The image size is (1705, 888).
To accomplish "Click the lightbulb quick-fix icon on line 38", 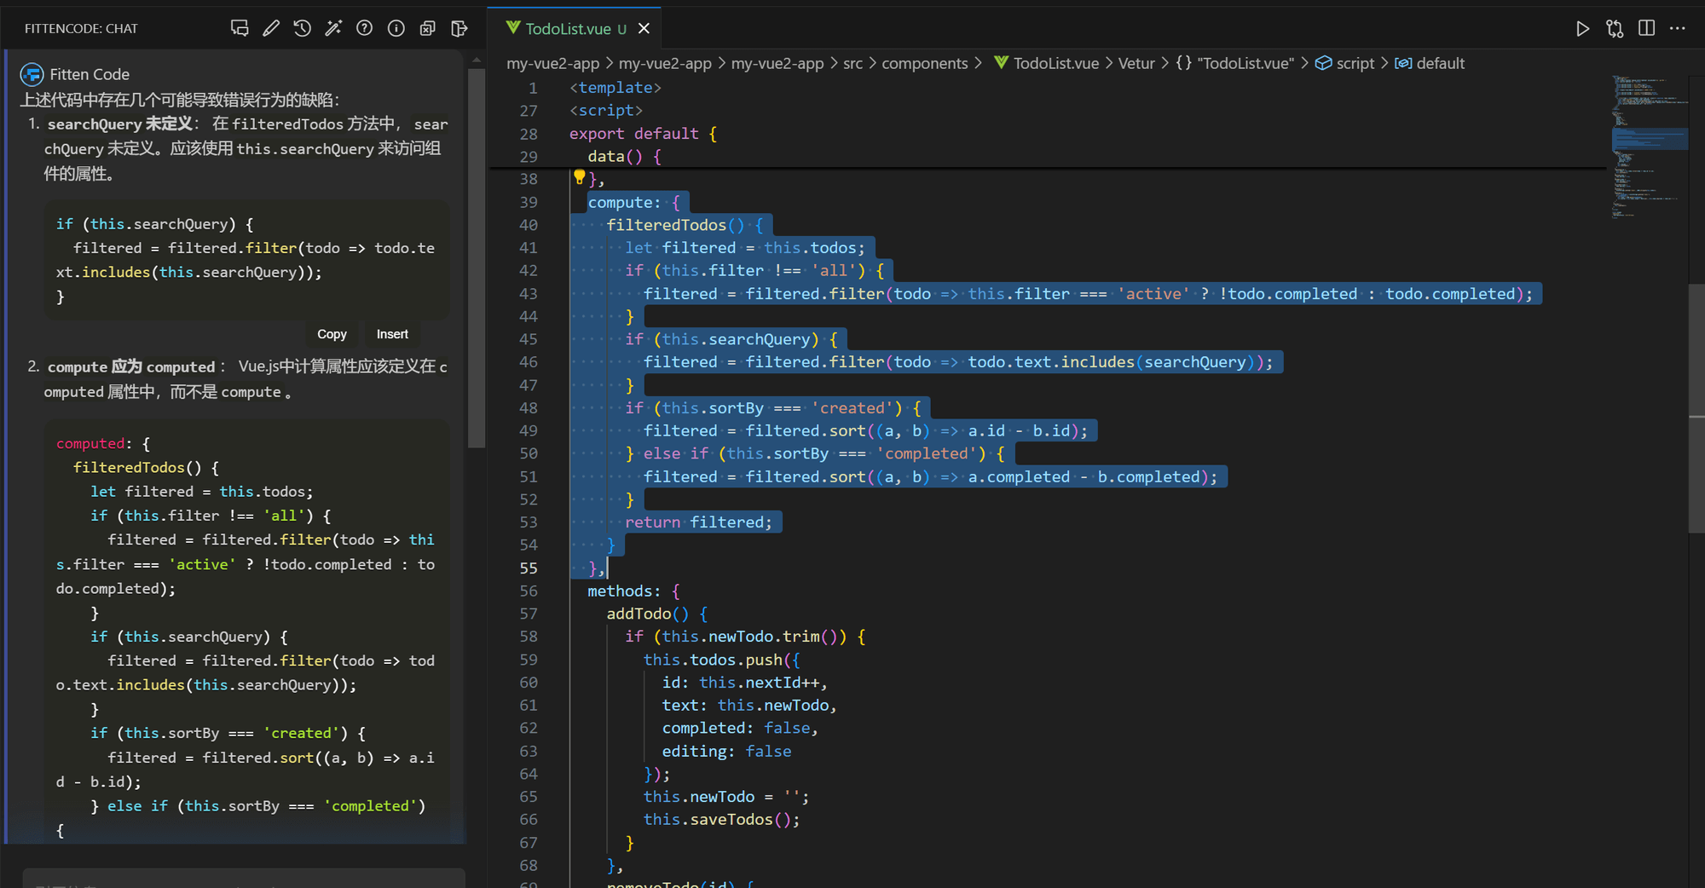I will click(579, 177).
